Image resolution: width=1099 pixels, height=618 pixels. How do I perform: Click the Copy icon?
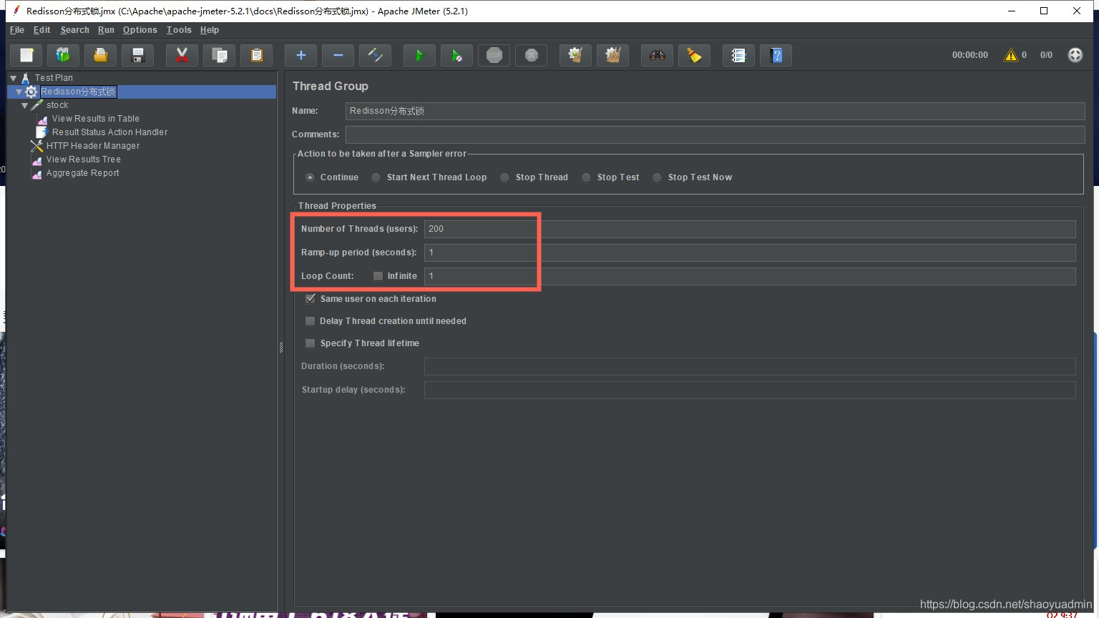coord(220,55)
